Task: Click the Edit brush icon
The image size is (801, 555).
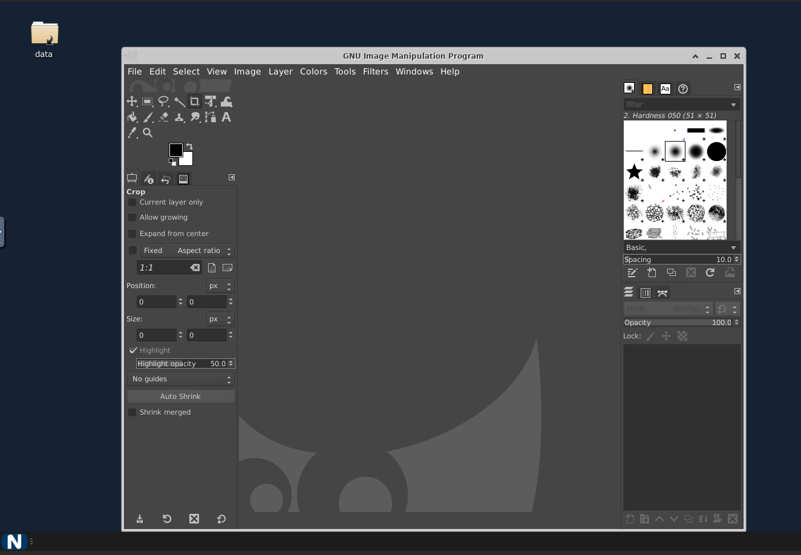Action: [x=632, y=273]
